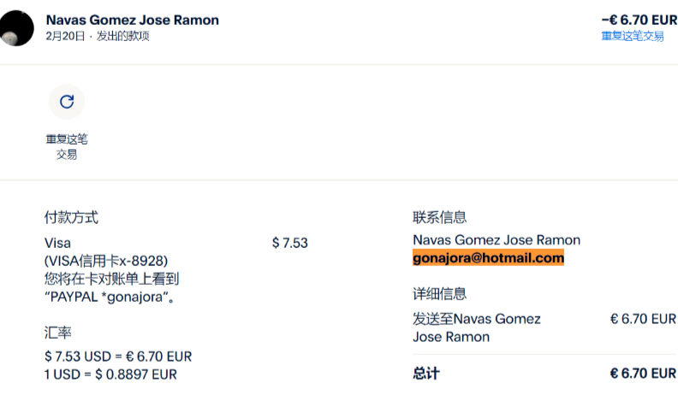Click the 联系信息 contact heading
Image resolution: width=678 pixels, height=395 pixels.
pos(439,217)
